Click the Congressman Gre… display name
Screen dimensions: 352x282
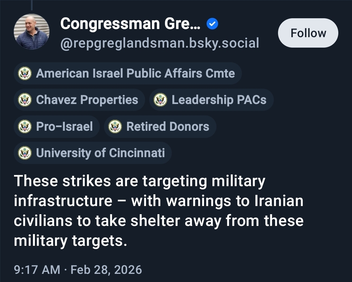point(131,24)
